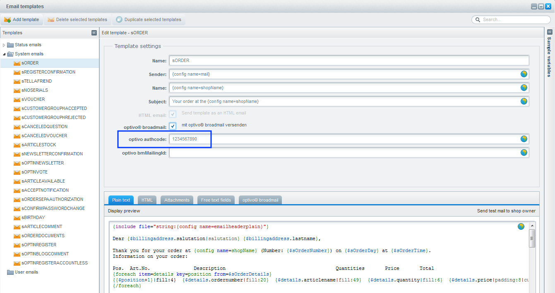Image resolution: width=555 pixels, height=293 pixels.
Task: Click globe translate icon in Subject field
Action: pyautogui.click(x=524, y=101)
